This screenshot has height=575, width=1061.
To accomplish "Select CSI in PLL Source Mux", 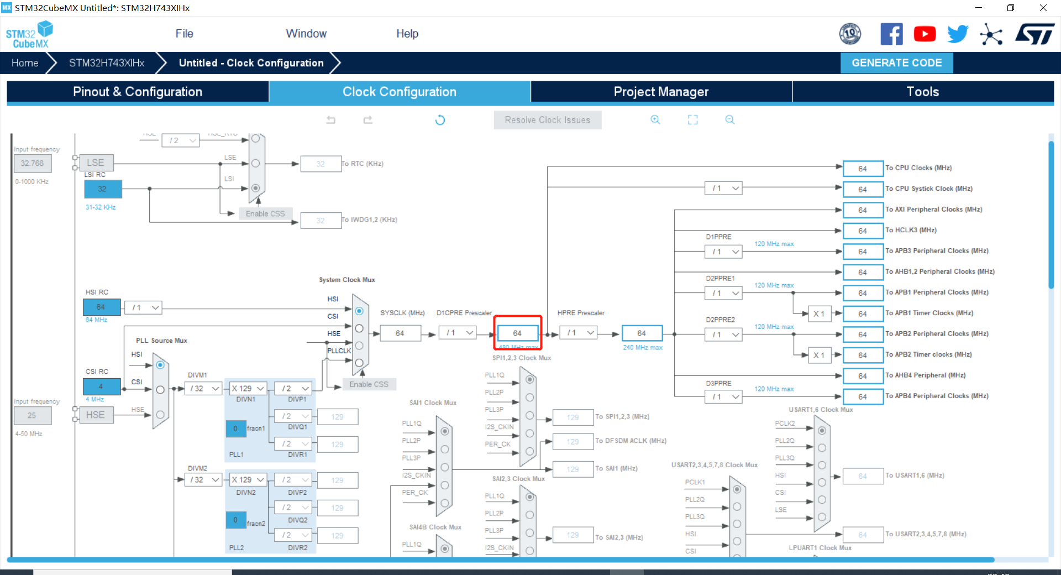I will click(160, 390).
